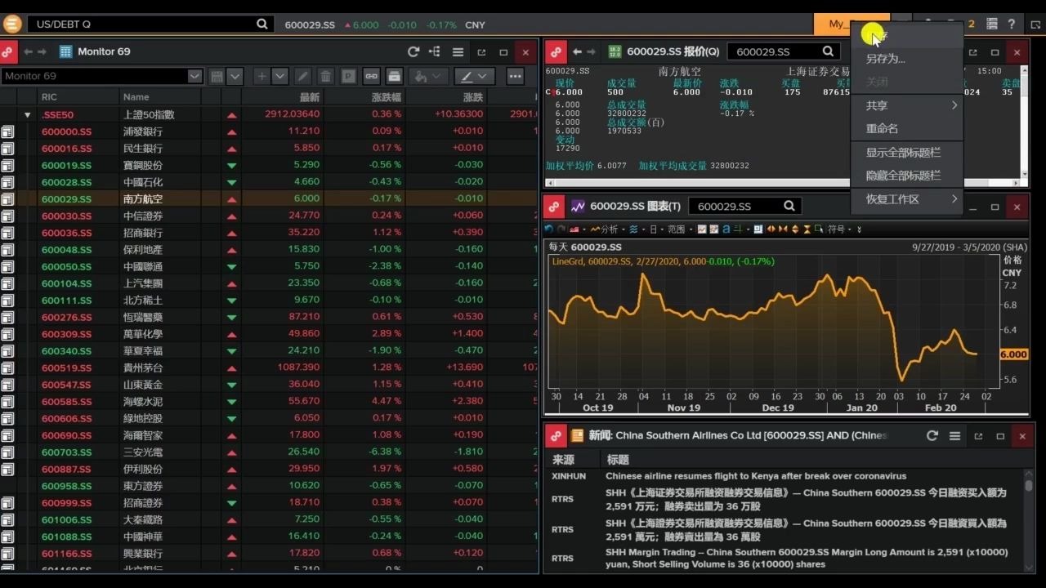Image resolution: width=1046 pixels, height=588 pixels.
Task: Click the text annotation 'a' icon in chart toolbar
Action: pos(726,229)
